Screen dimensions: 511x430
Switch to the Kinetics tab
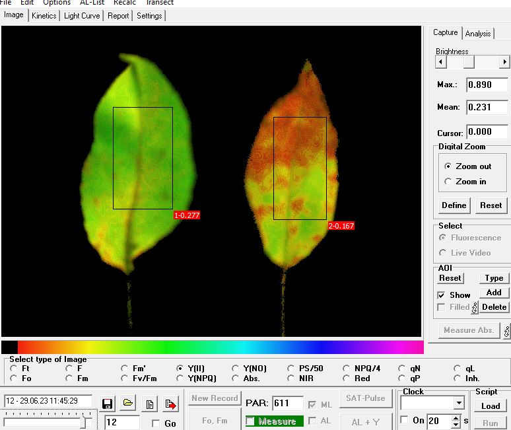pos(44,15)
